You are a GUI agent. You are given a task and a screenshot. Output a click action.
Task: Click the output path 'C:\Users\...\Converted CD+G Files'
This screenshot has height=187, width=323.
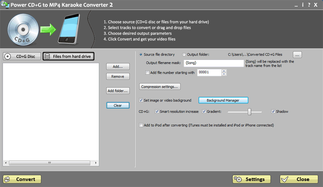coord(255,54)
